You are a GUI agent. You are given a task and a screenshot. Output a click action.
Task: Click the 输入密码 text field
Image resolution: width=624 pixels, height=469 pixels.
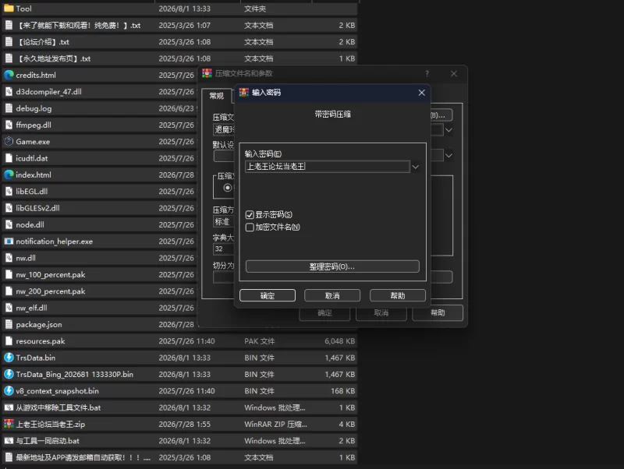coord(327,167)
